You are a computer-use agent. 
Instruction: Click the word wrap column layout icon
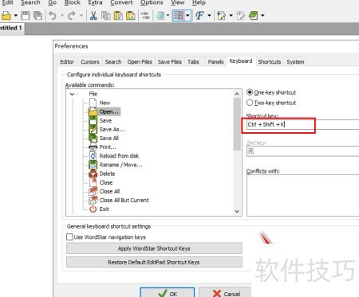178,16
